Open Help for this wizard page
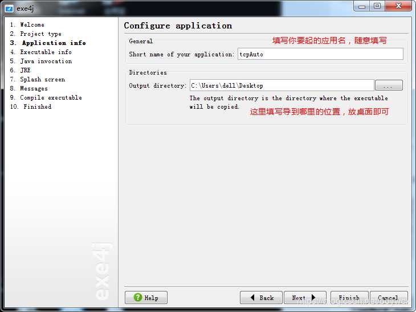This screenshot has width=416, height=312. click(146, 297)
